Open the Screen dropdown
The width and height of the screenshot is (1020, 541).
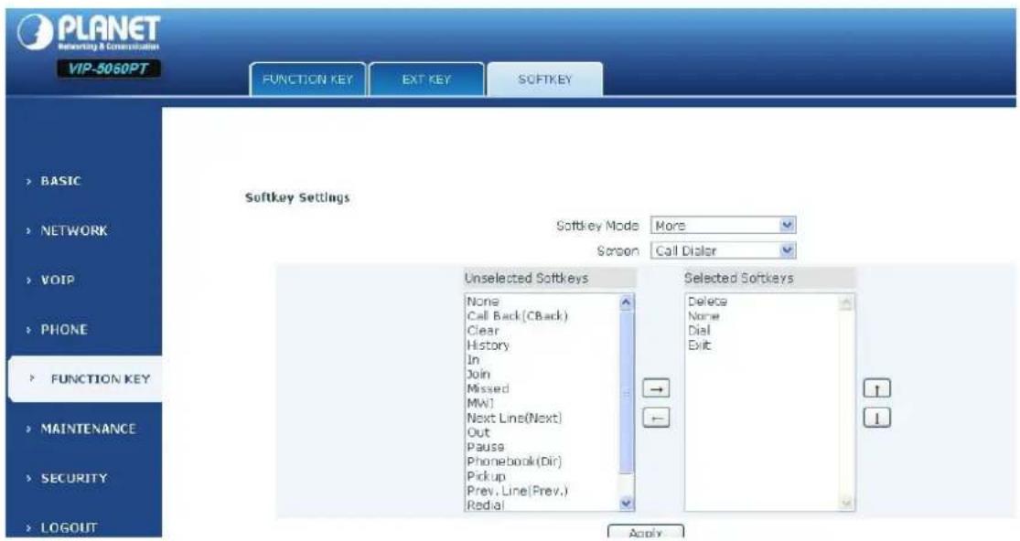click(x=723, y=250)
